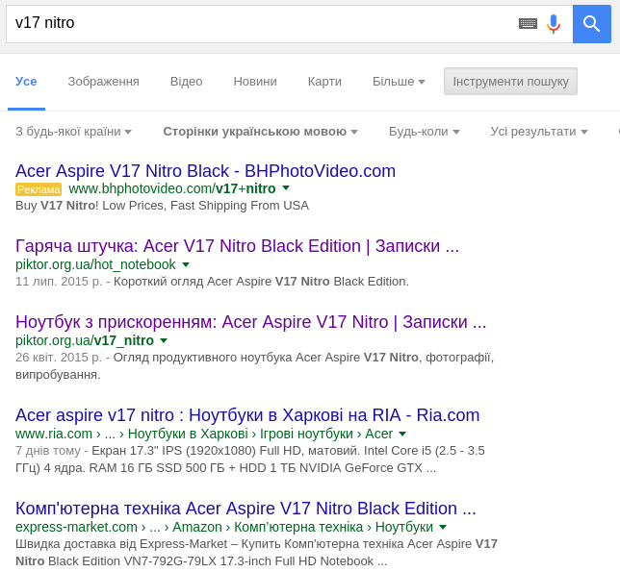The image size is (620, 572).
Task: Click the Buy V17 Nitro Low Prices snippet
Action: pos(162,206)
